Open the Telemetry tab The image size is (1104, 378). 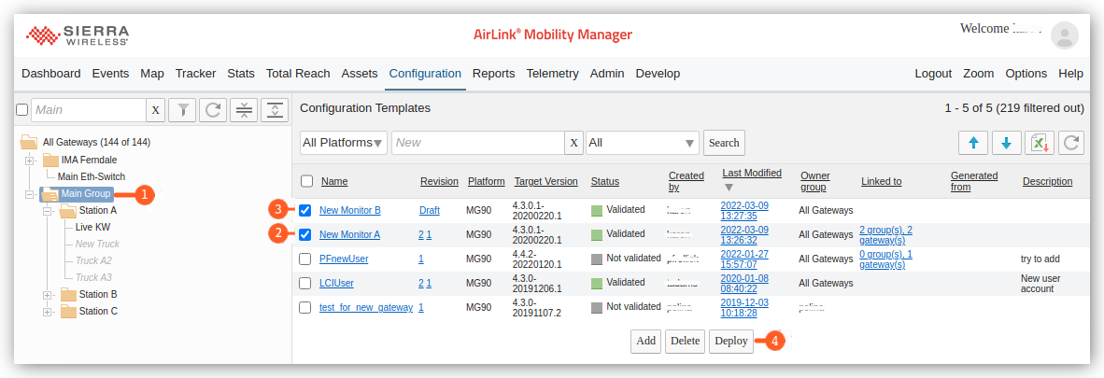coord(553,73)
